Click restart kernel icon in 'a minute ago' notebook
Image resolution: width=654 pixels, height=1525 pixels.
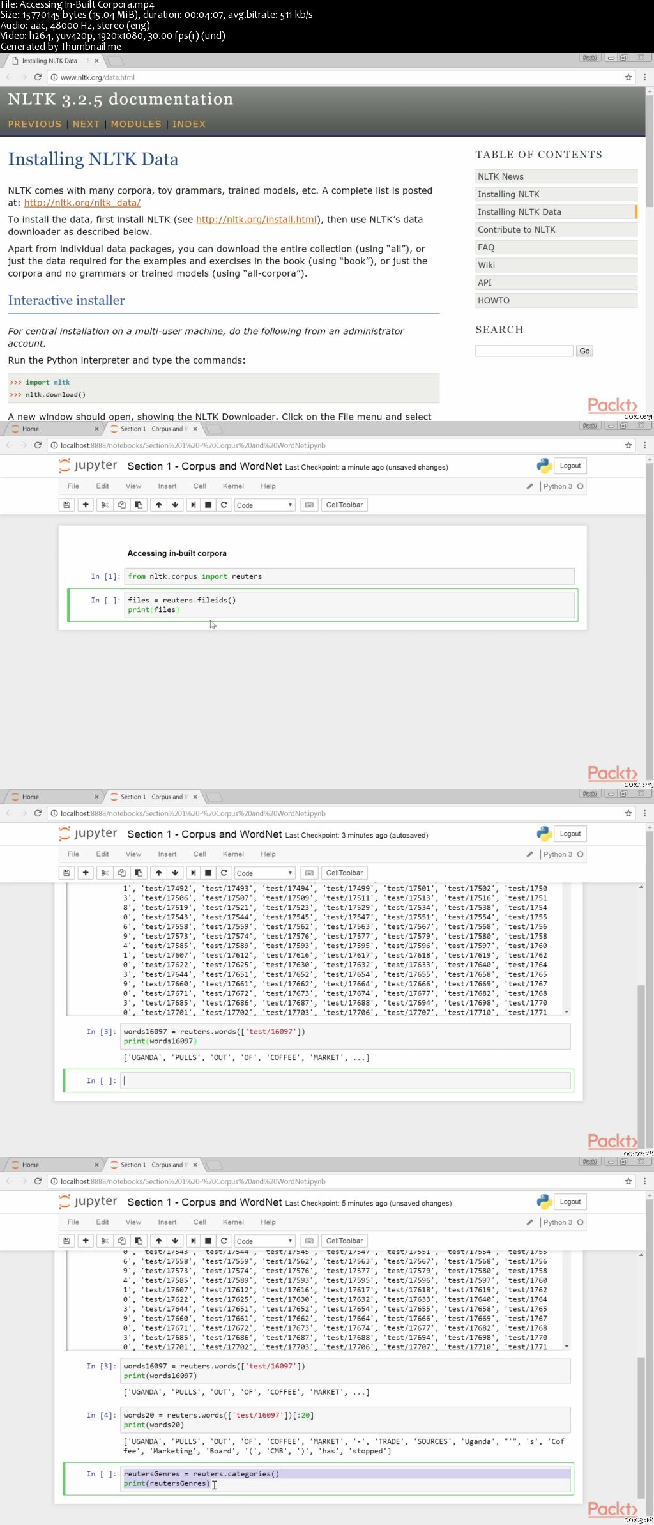224,505
